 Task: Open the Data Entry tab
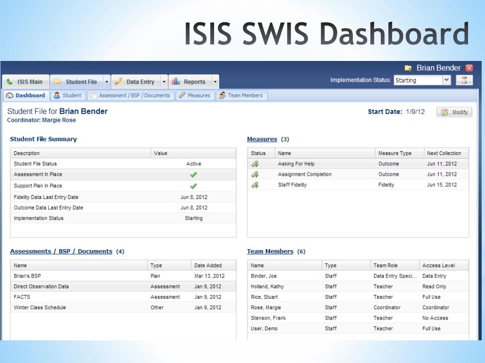coord(136,82)
